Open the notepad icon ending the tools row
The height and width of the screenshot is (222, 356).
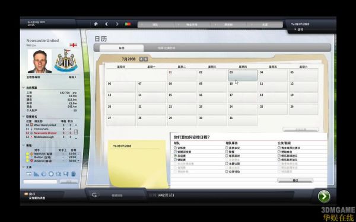[74, 173]
